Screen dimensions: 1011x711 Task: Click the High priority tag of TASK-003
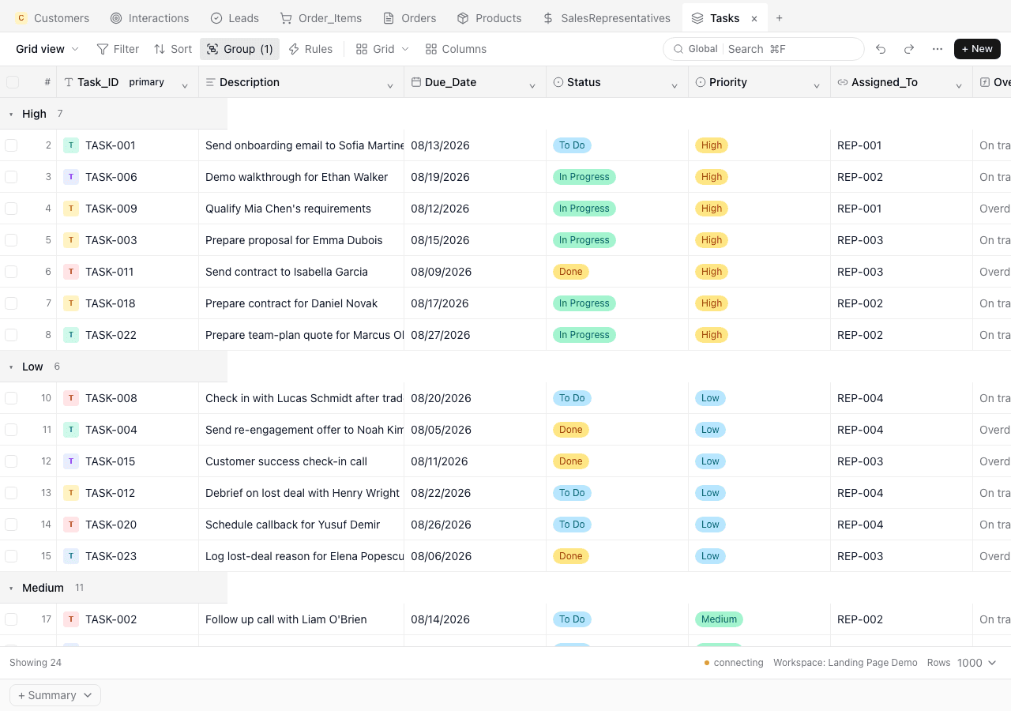click(x=712, y=240)
